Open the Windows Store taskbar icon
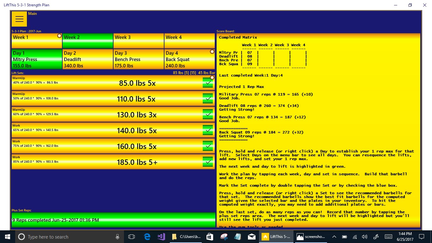The image size is (432, 243). click(x=209, y=237)
